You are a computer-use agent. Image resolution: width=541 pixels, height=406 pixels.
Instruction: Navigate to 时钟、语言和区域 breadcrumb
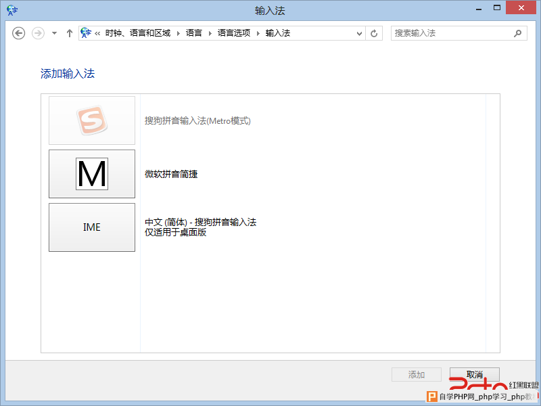[x=138, y=32]
